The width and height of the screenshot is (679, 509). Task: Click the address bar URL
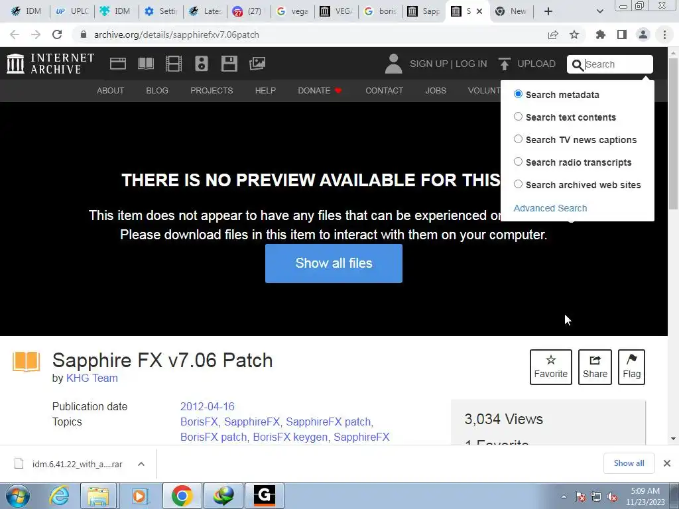176,34
